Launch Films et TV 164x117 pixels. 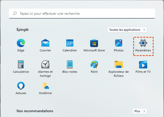tap(143, 65)
